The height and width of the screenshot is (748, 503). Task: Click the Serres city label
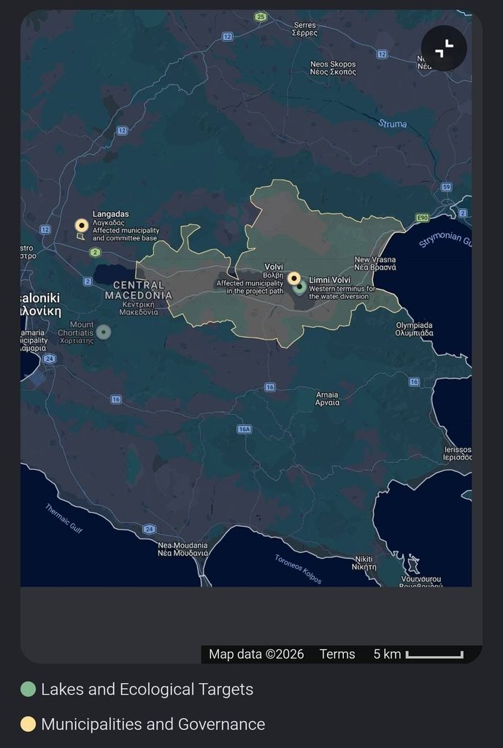304,28
